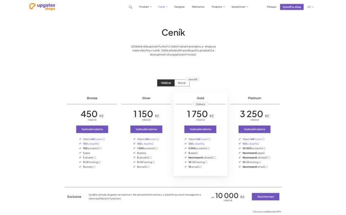Screen dimensions: 346x215
Task: Go to the Designer page
Action: pos(179,7)
